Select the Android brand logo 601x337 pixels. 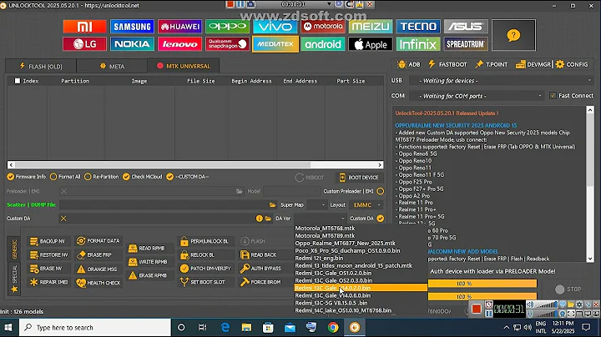pos(323,44)
